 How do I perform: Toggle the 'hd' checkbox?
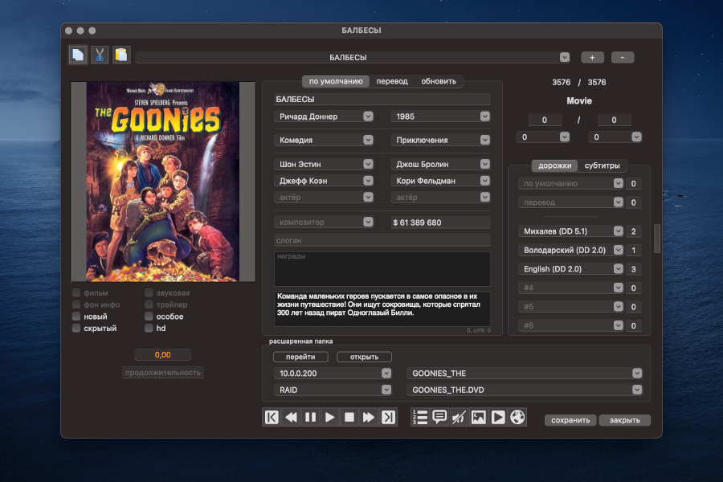click(149, 328)
